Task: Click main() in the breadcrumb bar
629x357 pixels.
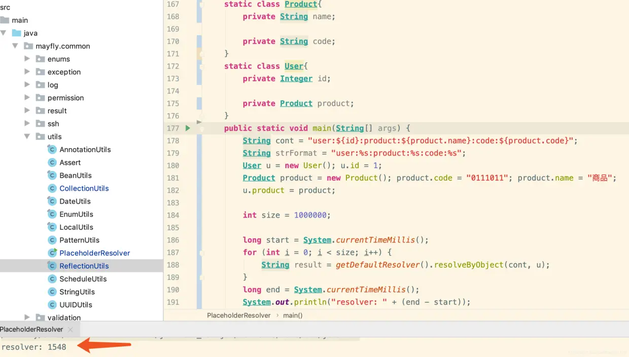Action: [x=293, y=315]
